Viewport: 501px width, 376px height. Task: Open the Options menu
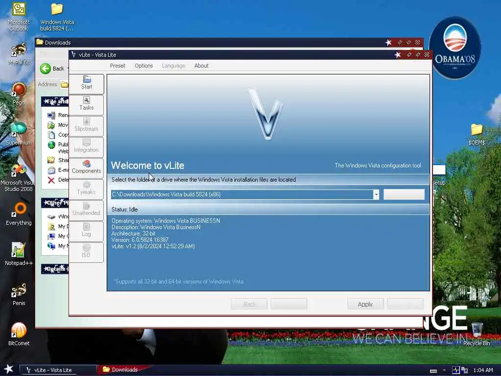[x=144, y=66]
